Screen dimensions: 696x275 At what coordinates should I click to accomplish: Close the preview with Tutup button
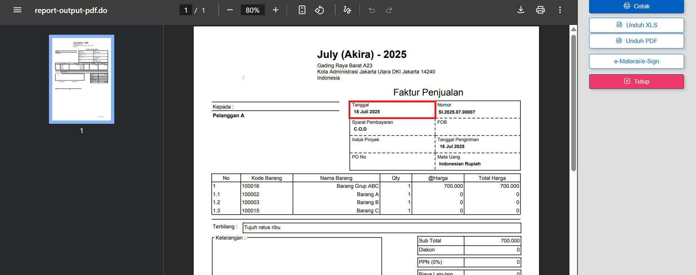[637, 81]
